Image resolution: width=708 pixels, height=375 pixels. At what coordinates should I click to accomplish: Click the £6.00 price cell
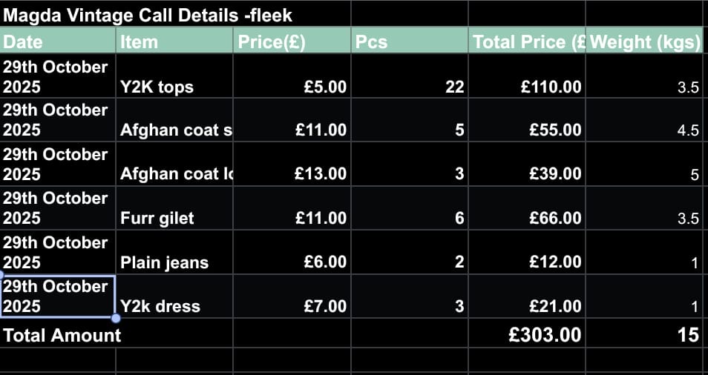[x=292, y=253]
